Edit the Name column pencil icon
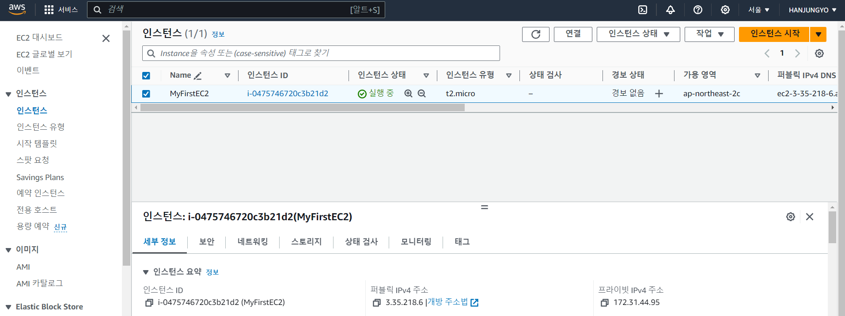845x316 pixels. click(197, 75)
